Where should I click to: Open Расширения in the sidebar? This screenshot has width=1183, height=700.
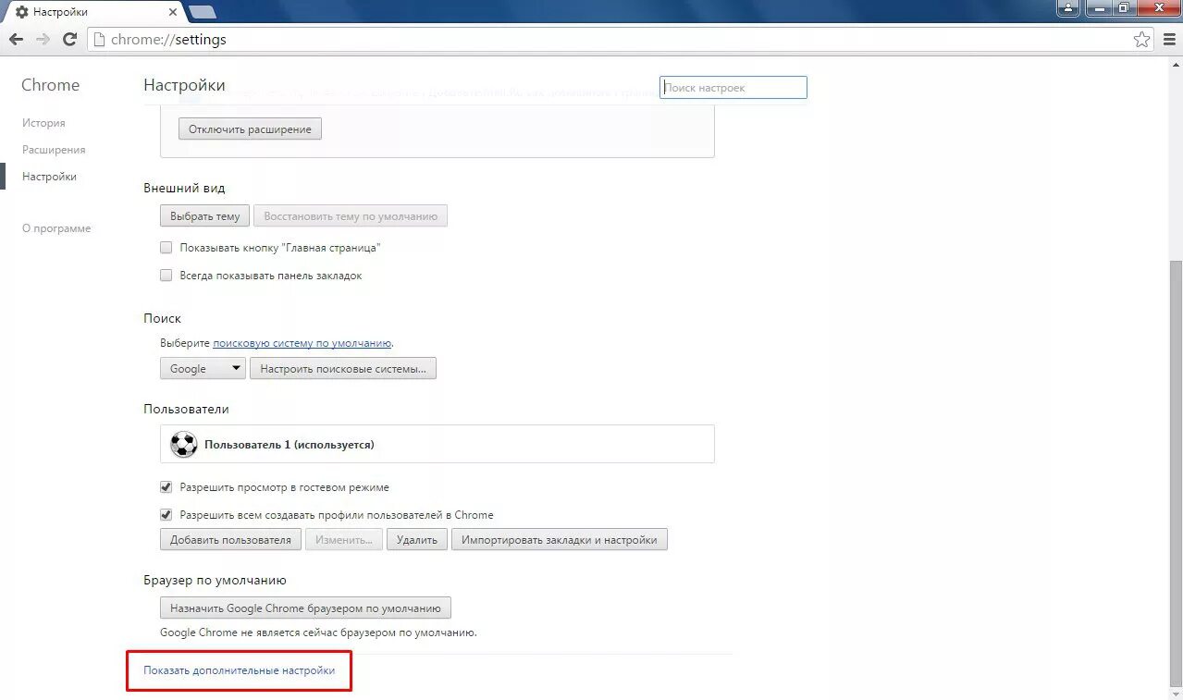[54, 150]
